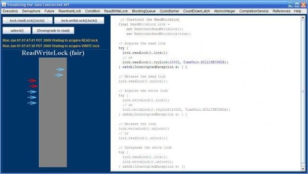
Task: Click the lock.writeLock().lock() button
Action: (x=79, y=20)
